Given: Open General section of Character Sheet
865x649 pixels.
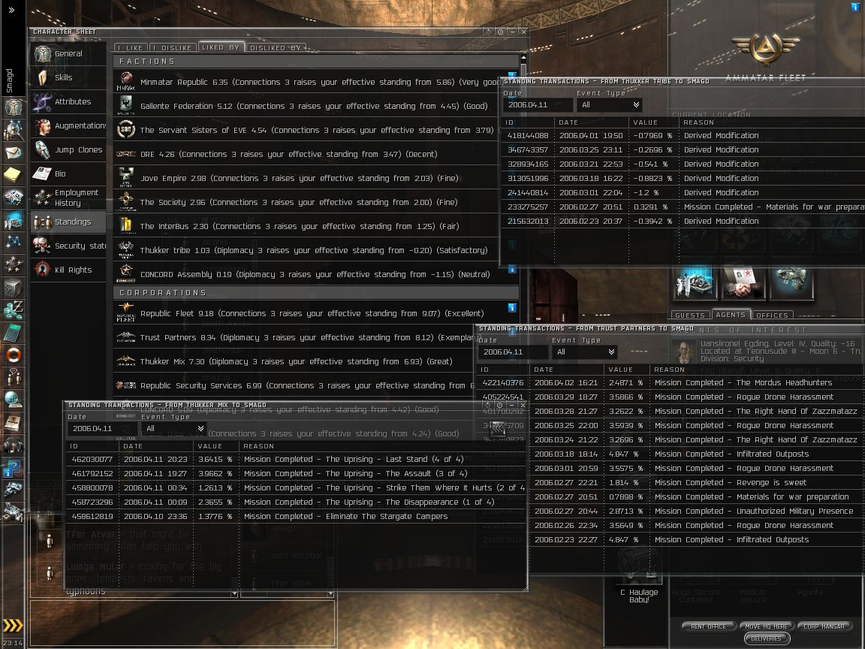Looking at the screenshot, I should (68, 53).
